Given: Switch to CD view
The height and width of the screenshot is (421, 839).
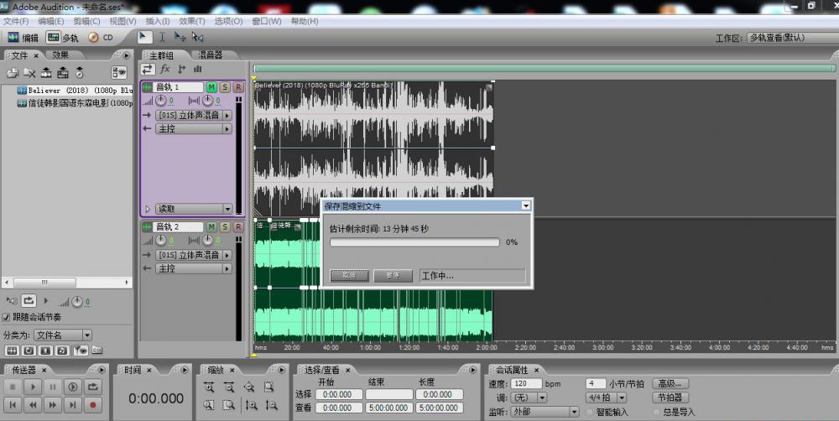Looking at the screenshot, I should click(x=101, y=38).
